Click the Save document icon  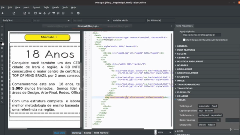click(x=25, y=13)
